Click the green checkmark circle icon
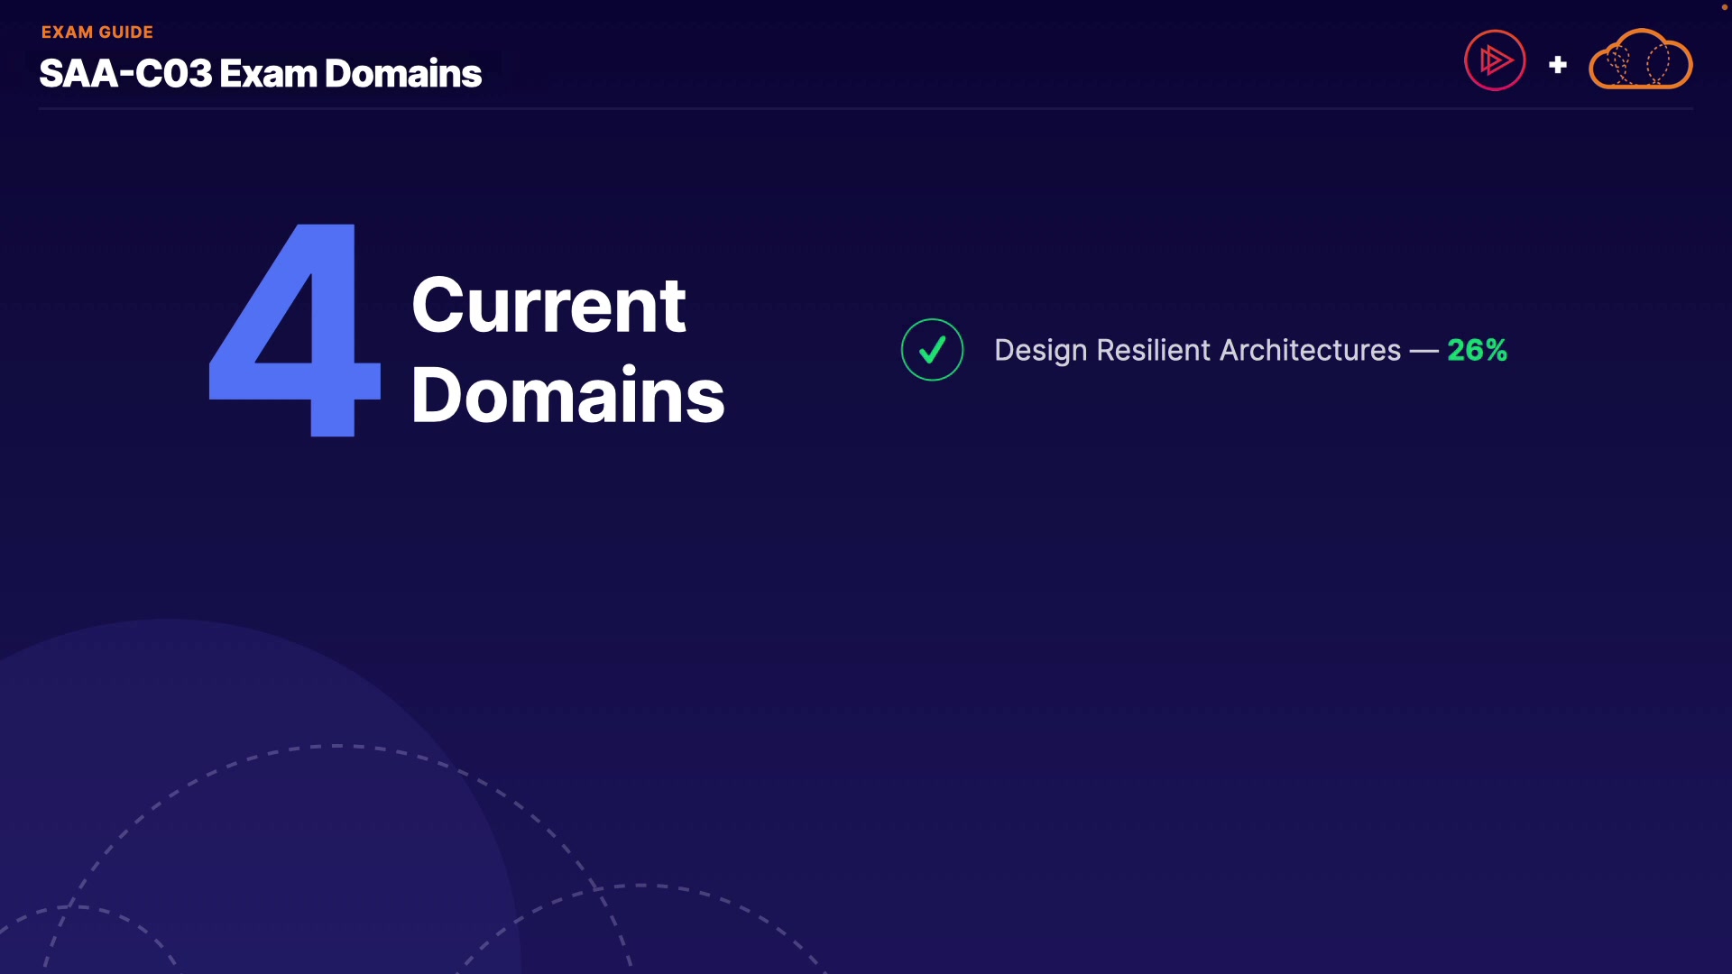The height and width of the screenshot is (974, 1732). click(932, 350)
